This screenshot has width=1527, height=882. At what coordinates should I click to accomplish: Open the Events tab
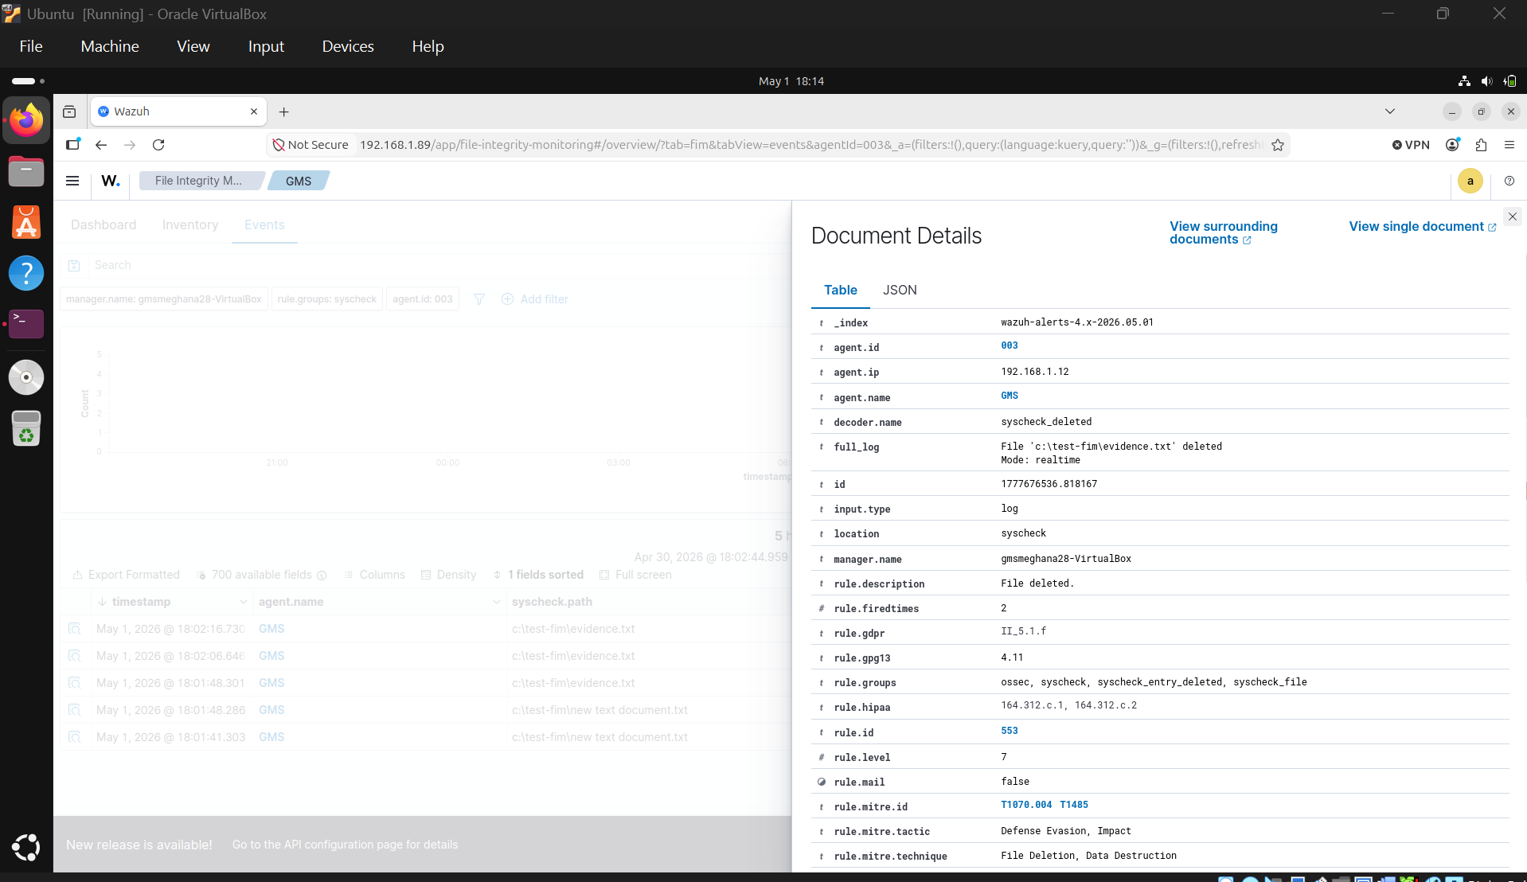coord(264,225)
